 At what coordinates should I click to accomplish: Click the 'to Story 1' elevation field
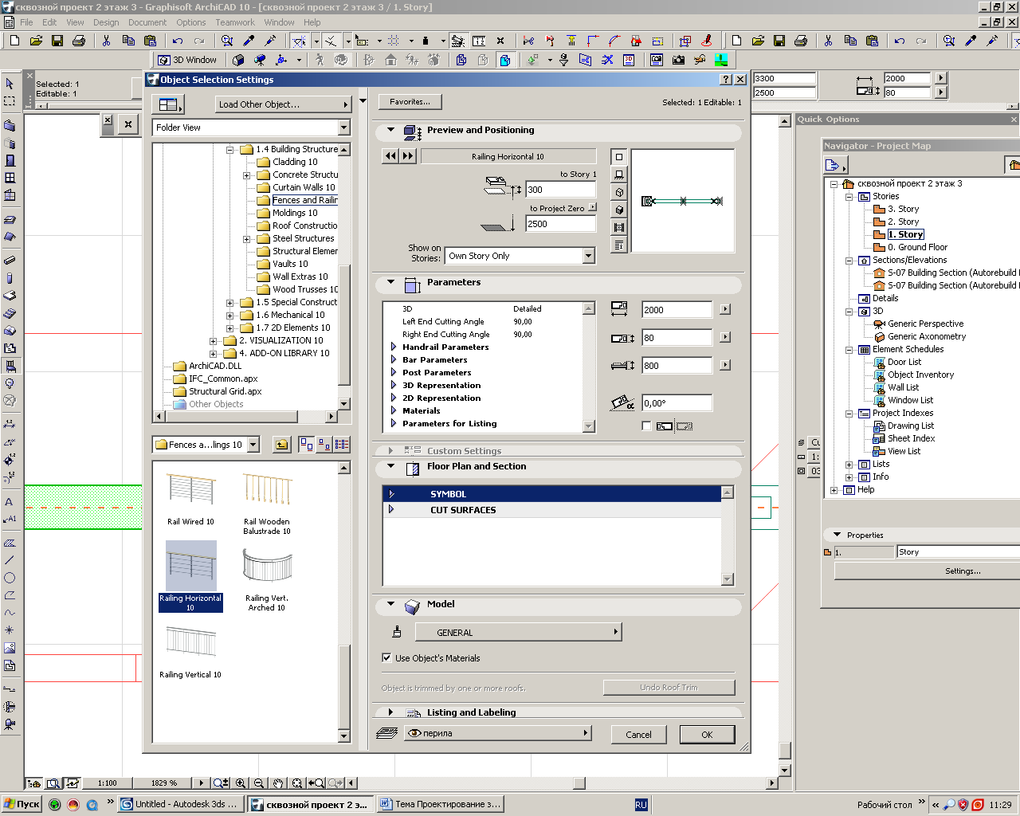560,190
